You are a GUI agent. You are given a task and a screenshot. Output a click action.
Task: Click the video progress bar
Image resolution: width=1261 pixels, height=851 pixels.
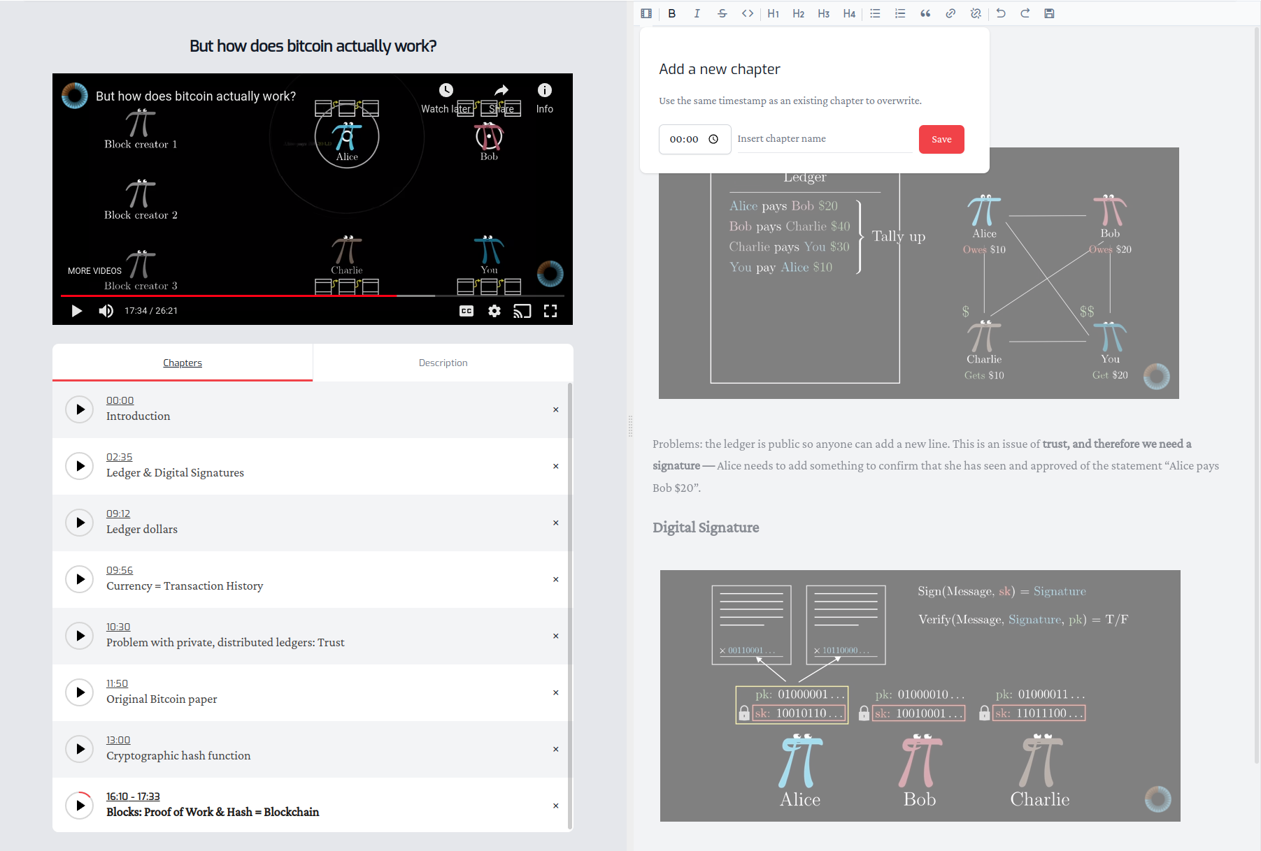[x=313, y=296]
